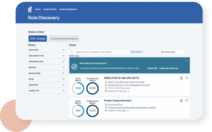Expand the Degree Type filter
This screenshot has width=212, height=132.
click(63, 91)
